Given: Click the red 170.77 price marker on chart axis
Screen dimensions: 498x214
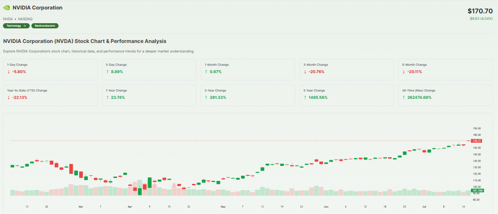Looking at the screenshot, I should coord(477,141).
